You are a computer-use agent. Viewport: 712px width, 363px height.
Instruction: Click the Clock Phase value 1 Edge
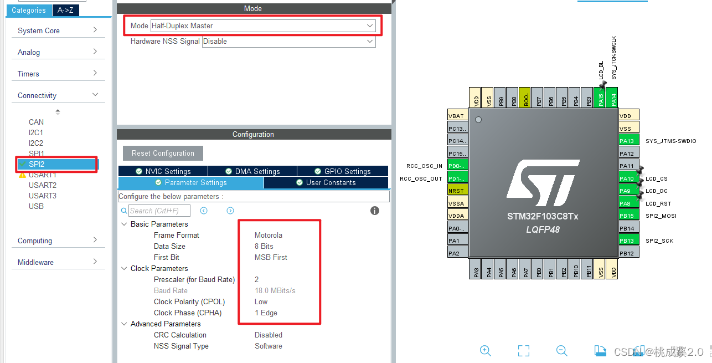pyautogui.click(x=266, y=313)
